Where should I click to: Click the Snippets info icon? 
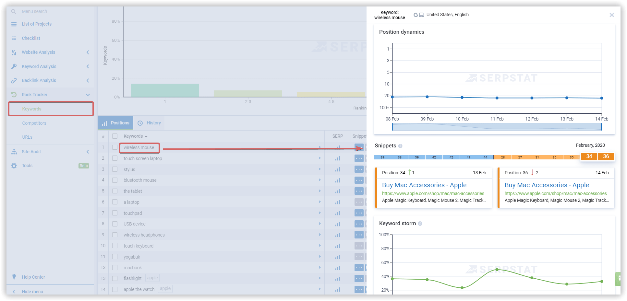400,146
